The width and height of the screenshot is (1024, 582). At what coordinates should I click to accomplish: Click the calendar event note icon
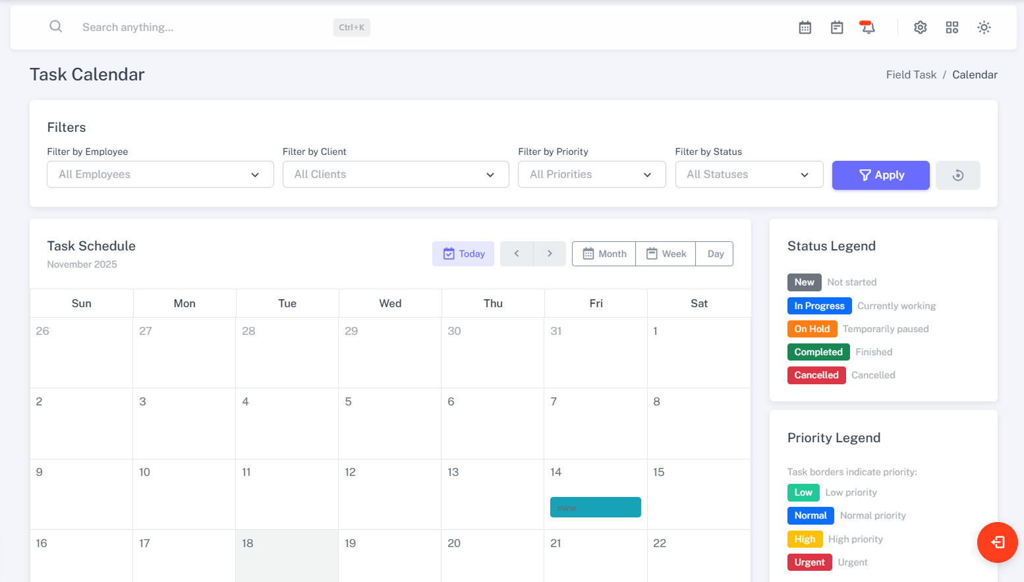click(836, 28)
